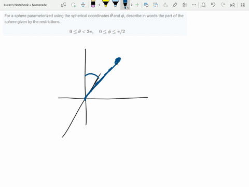
Task: Open dark blue pen options dropdown
Action: pyautogui.click(x=128, y=8)
